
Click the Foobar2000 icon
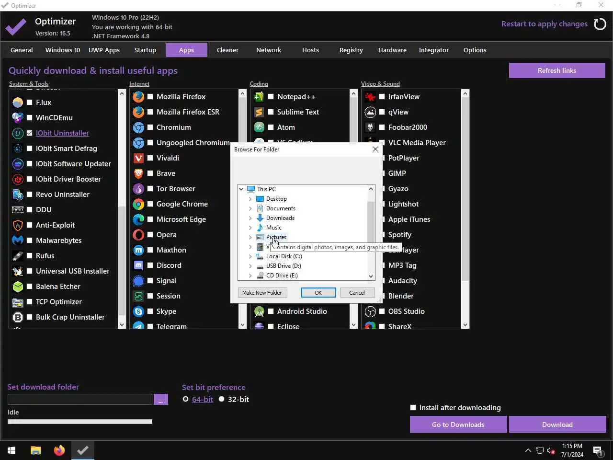(x=370, y=127)
